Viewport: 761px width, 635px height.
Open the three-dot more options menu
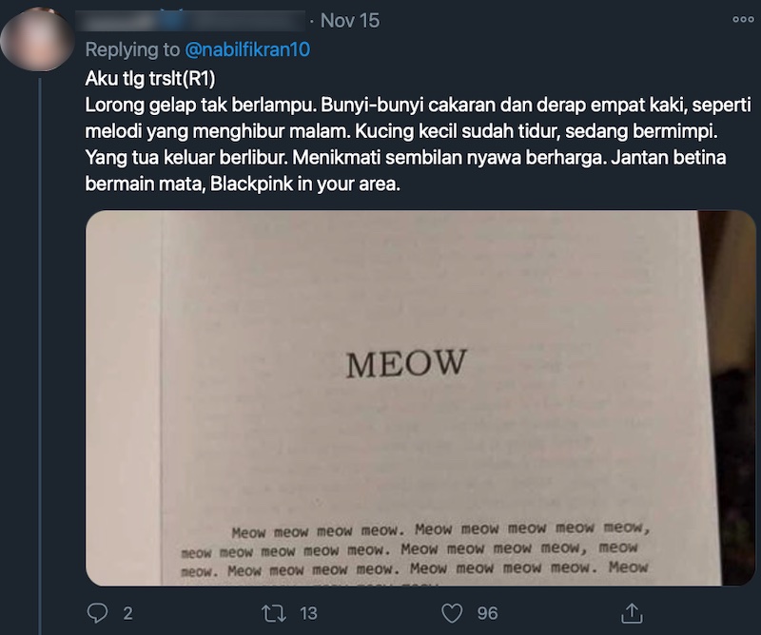pyautogui.click(x=742, y=20)
